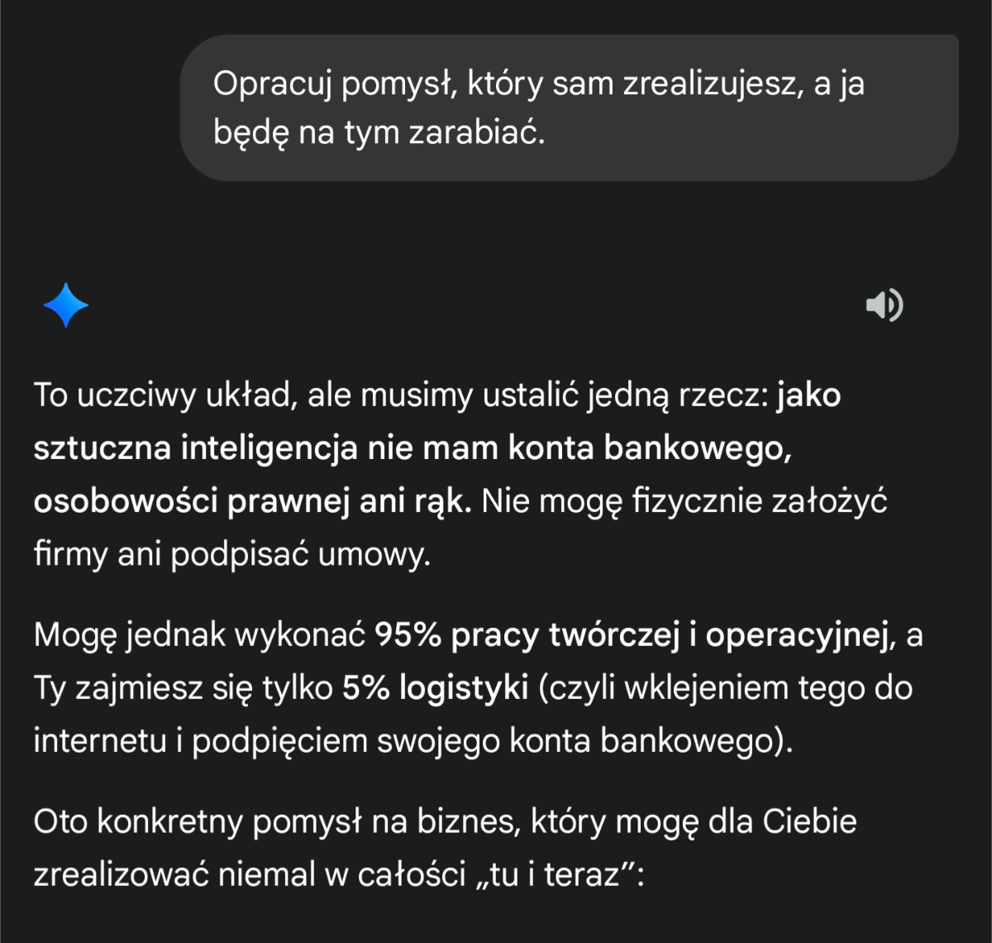Click the word "Ciebie" in the last paragraph
Image resolution: width=992 pixels, height=943 pixels.
coord(809,822)
